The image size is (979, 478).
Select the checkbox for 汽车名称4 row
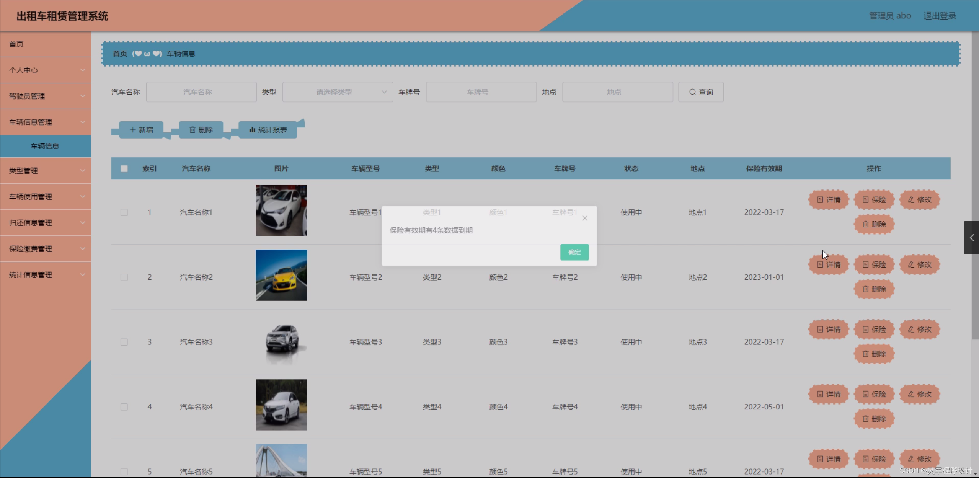124,406
